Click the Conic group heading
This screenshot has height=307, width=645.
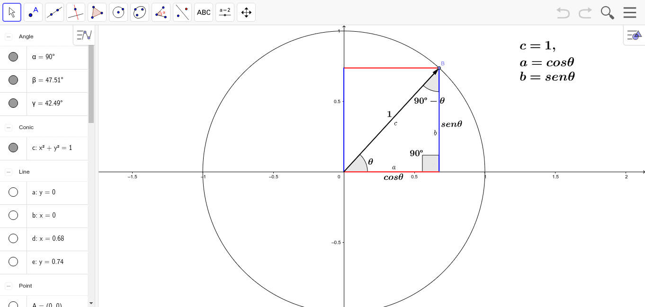coord(26,127)
